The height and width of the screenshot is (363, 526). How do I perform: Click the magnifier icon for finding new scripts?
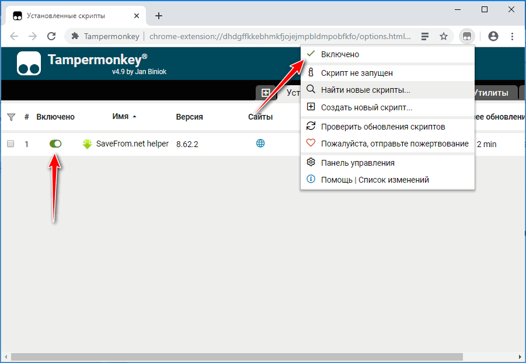coord(311,89)
